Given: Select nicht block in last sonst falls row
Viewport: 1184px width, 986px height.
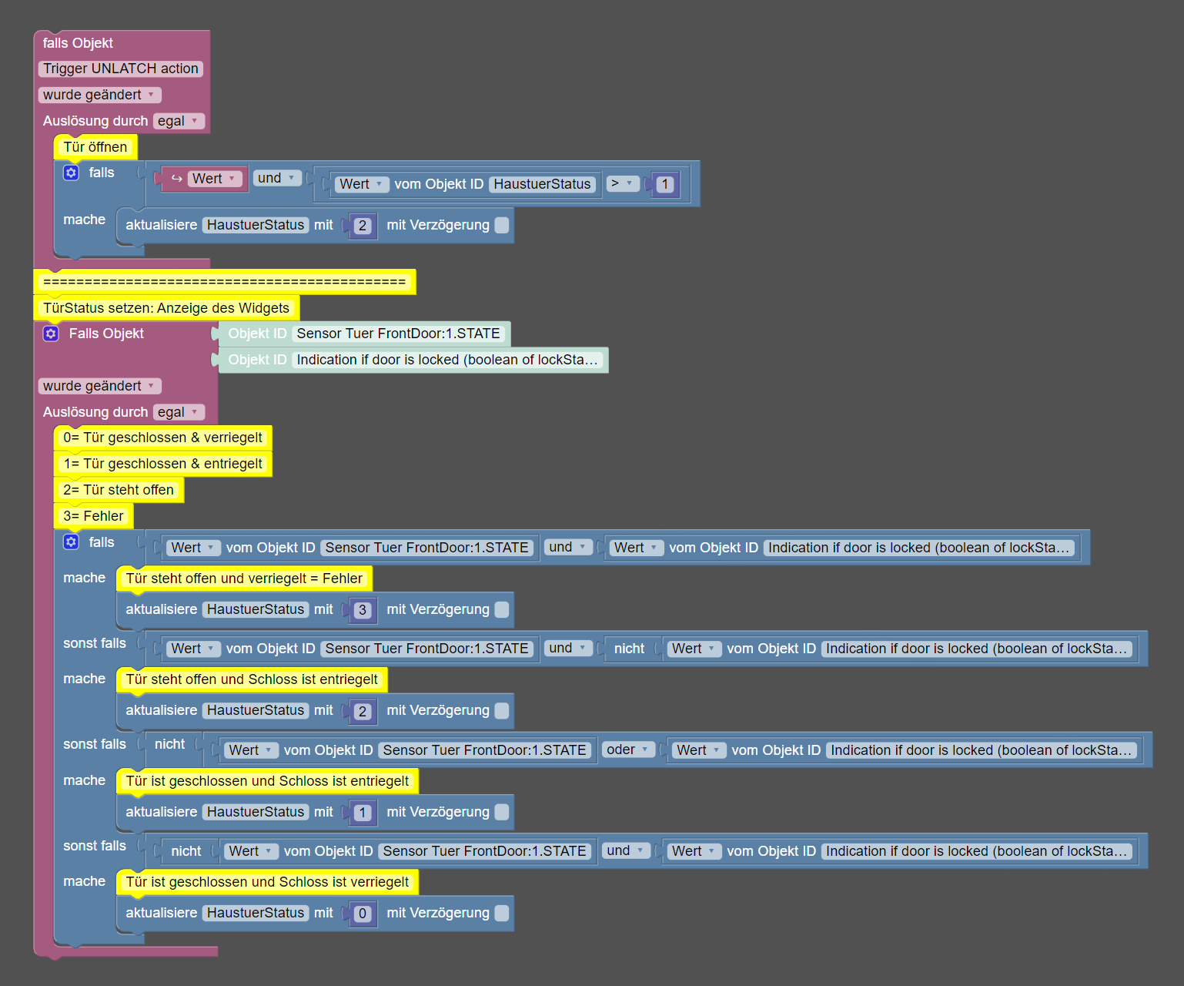Looking at the screenshot, I should pyautogui.click(x=186, y=851).
